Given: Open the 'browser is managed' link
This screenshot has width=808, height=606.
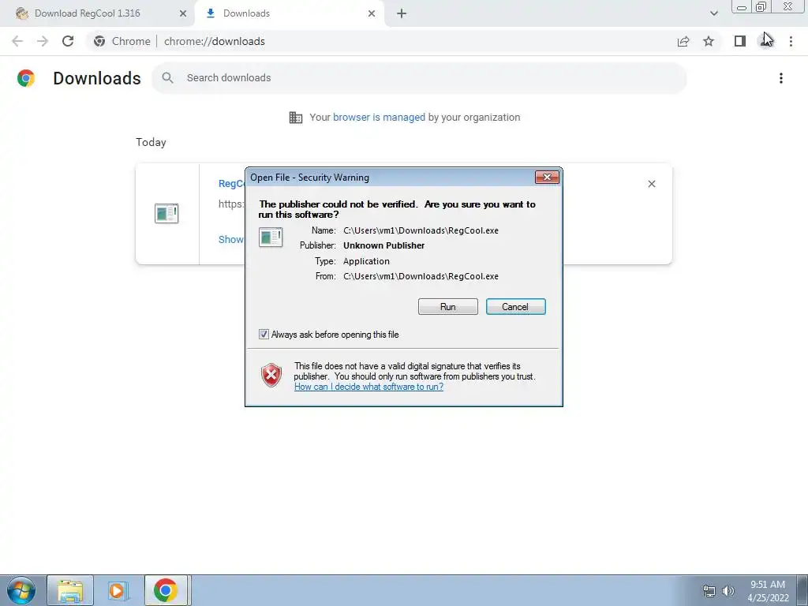Looking at the screenshot, I should click(379, 118).
